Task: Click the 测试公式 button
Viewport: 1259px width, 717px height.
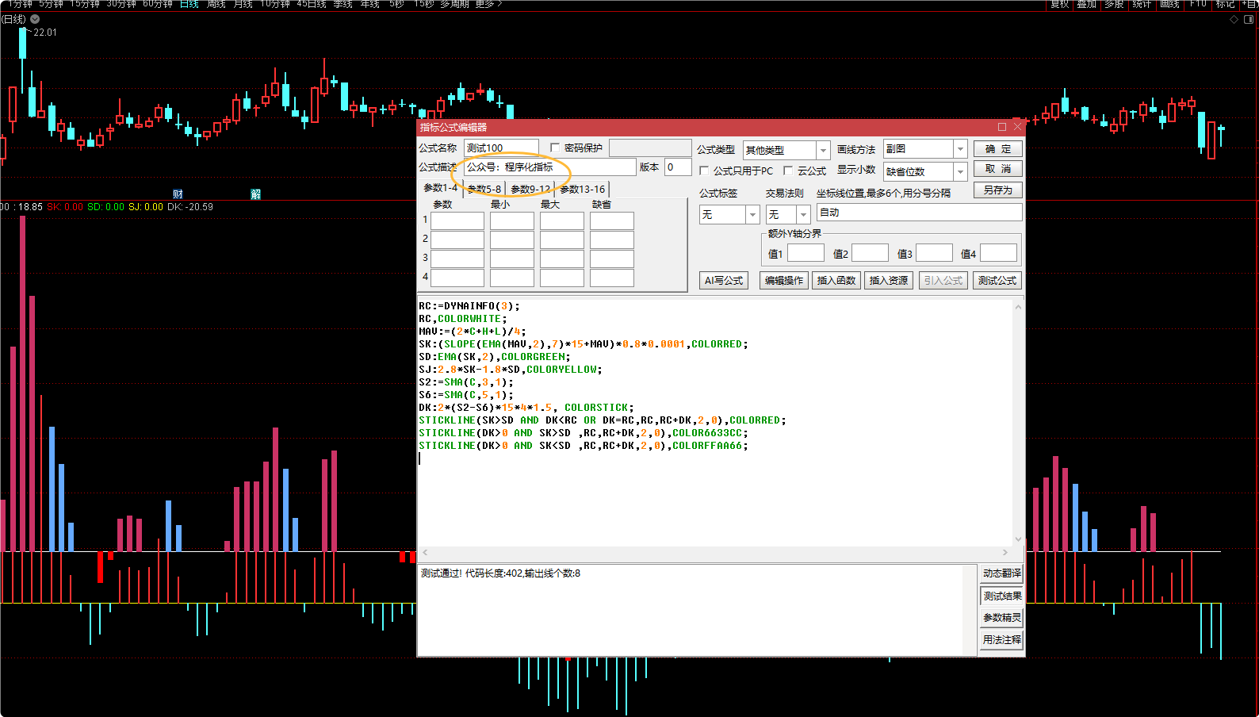Action: point(997,281)
